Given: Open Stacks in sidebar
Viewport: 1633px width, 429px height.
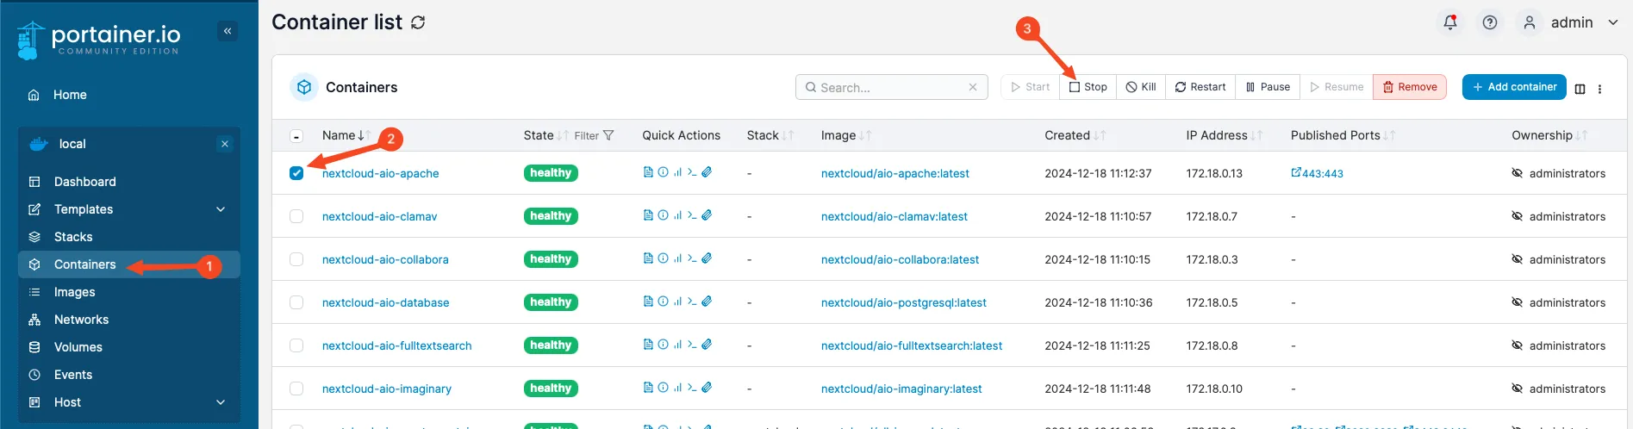Looking at the screenshot, I should coord(73,237).
